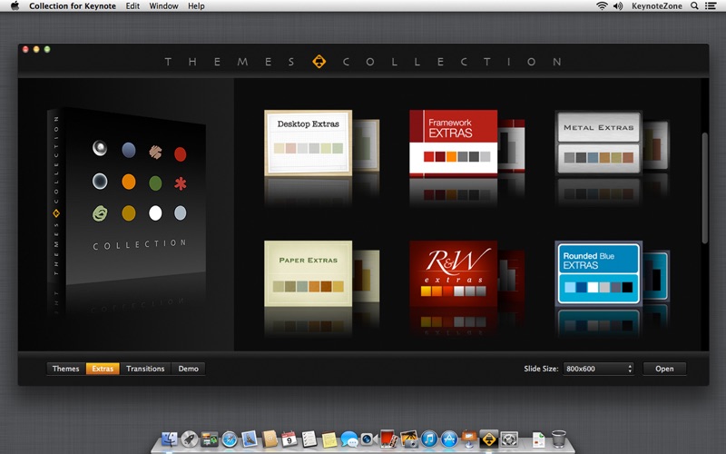Open the Trash in the Dock

pos(559,439)
